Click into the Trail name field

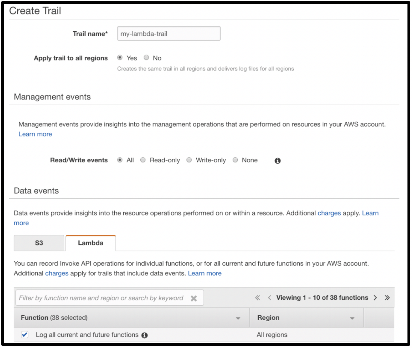pos(169,34)
